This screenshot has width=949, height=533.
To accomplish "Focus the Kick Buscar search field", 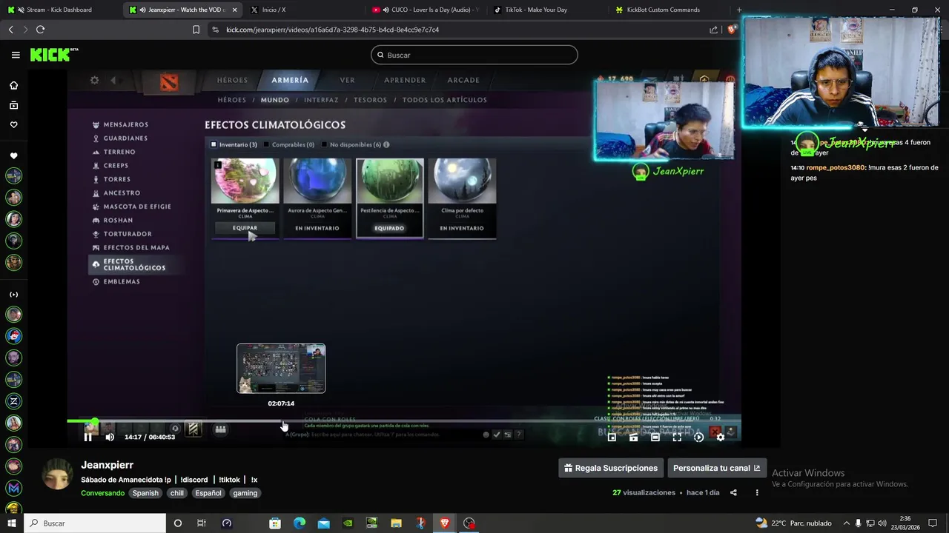I will (x=474, y=55).
